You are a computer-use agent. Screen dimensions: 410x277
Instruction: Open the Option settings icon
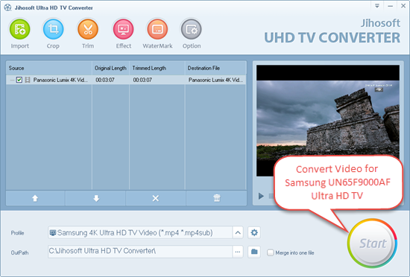[x=192, y=29]
